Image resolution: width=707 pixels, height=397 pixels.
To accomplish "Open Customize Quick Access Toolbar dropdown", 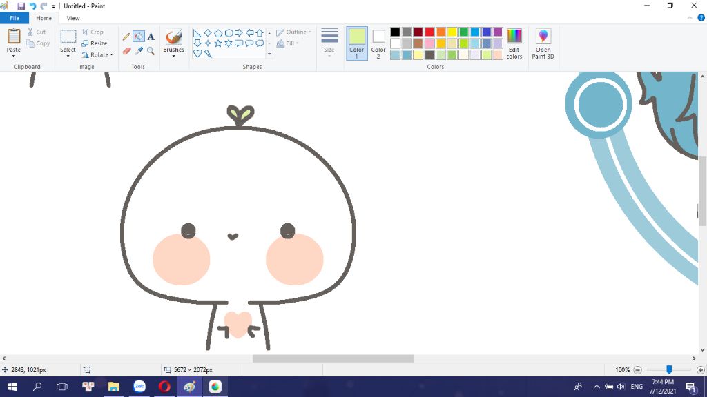I will click(x=53, y=6).
